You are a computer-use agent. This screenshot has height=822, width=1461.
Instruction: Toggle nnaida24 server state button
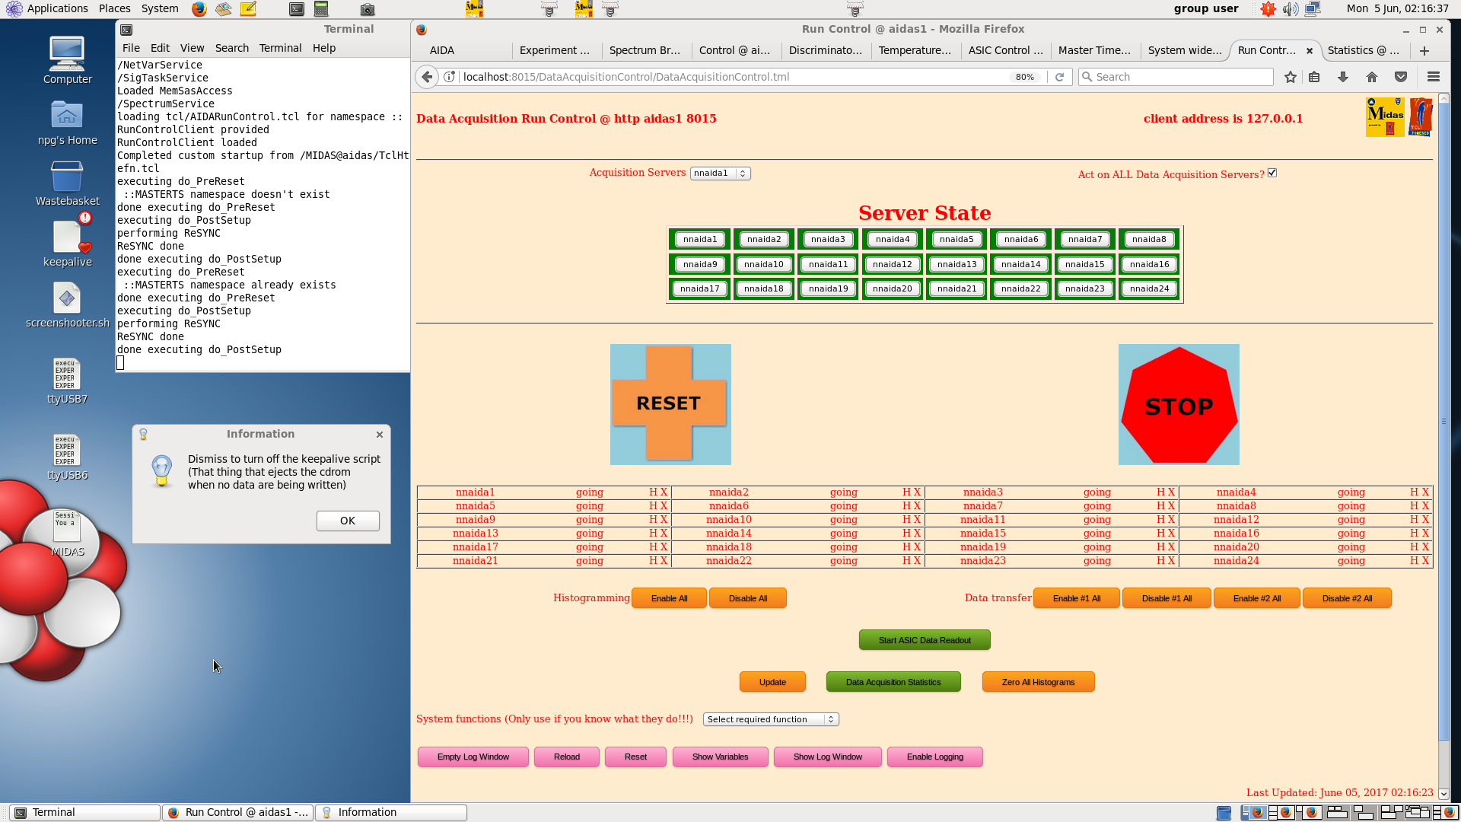point(1149,288)
